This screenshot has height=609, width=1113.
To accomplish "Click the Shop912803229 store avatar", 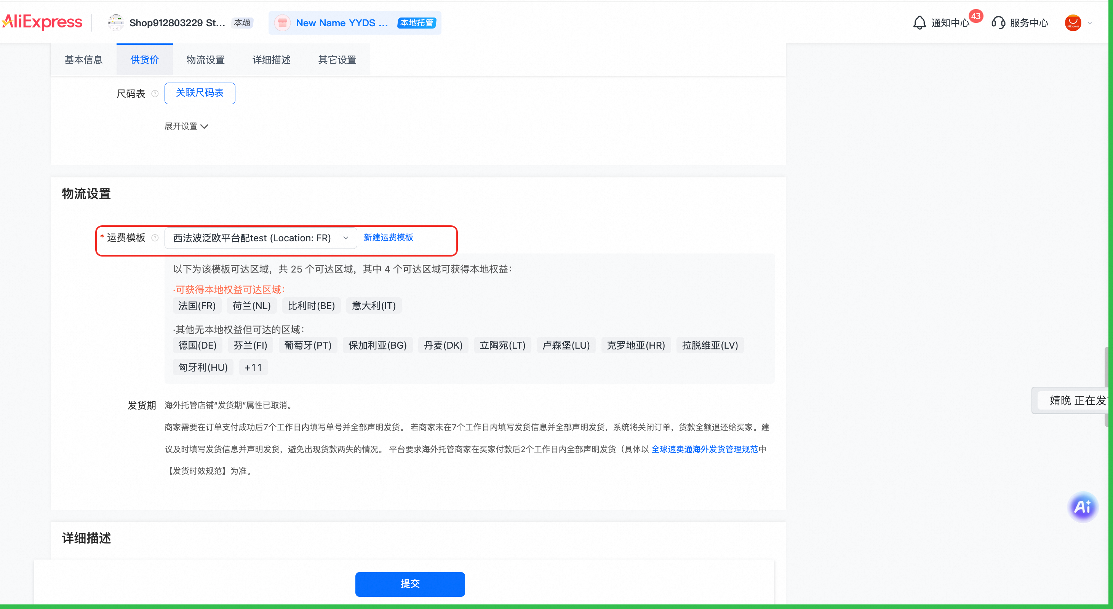I will [x=116, y=22].
